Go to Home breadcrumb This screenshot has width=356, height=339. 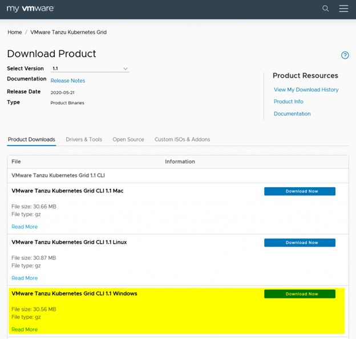(x=15, y=32)
